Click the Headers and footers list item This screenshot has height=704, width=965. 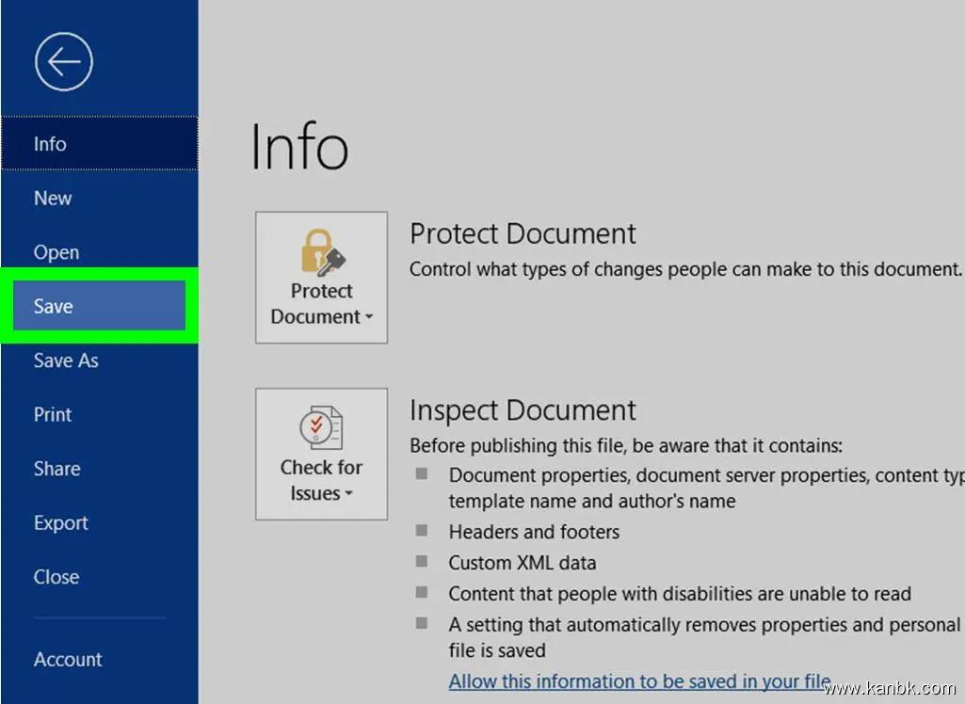[x=534, y=532]
